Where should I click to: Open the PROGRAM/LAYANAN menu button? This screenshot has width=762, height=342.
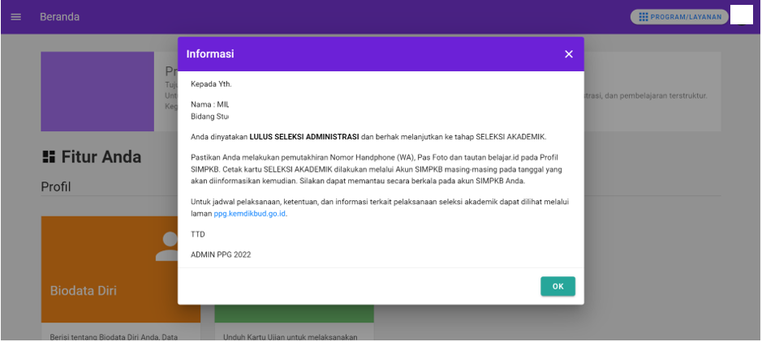pyautogui.click(x=679, y=16)
